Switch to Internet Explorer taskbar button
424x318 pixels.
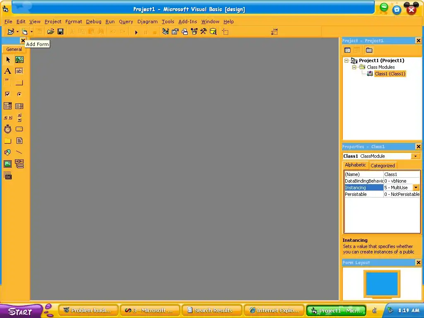point(274,311)
